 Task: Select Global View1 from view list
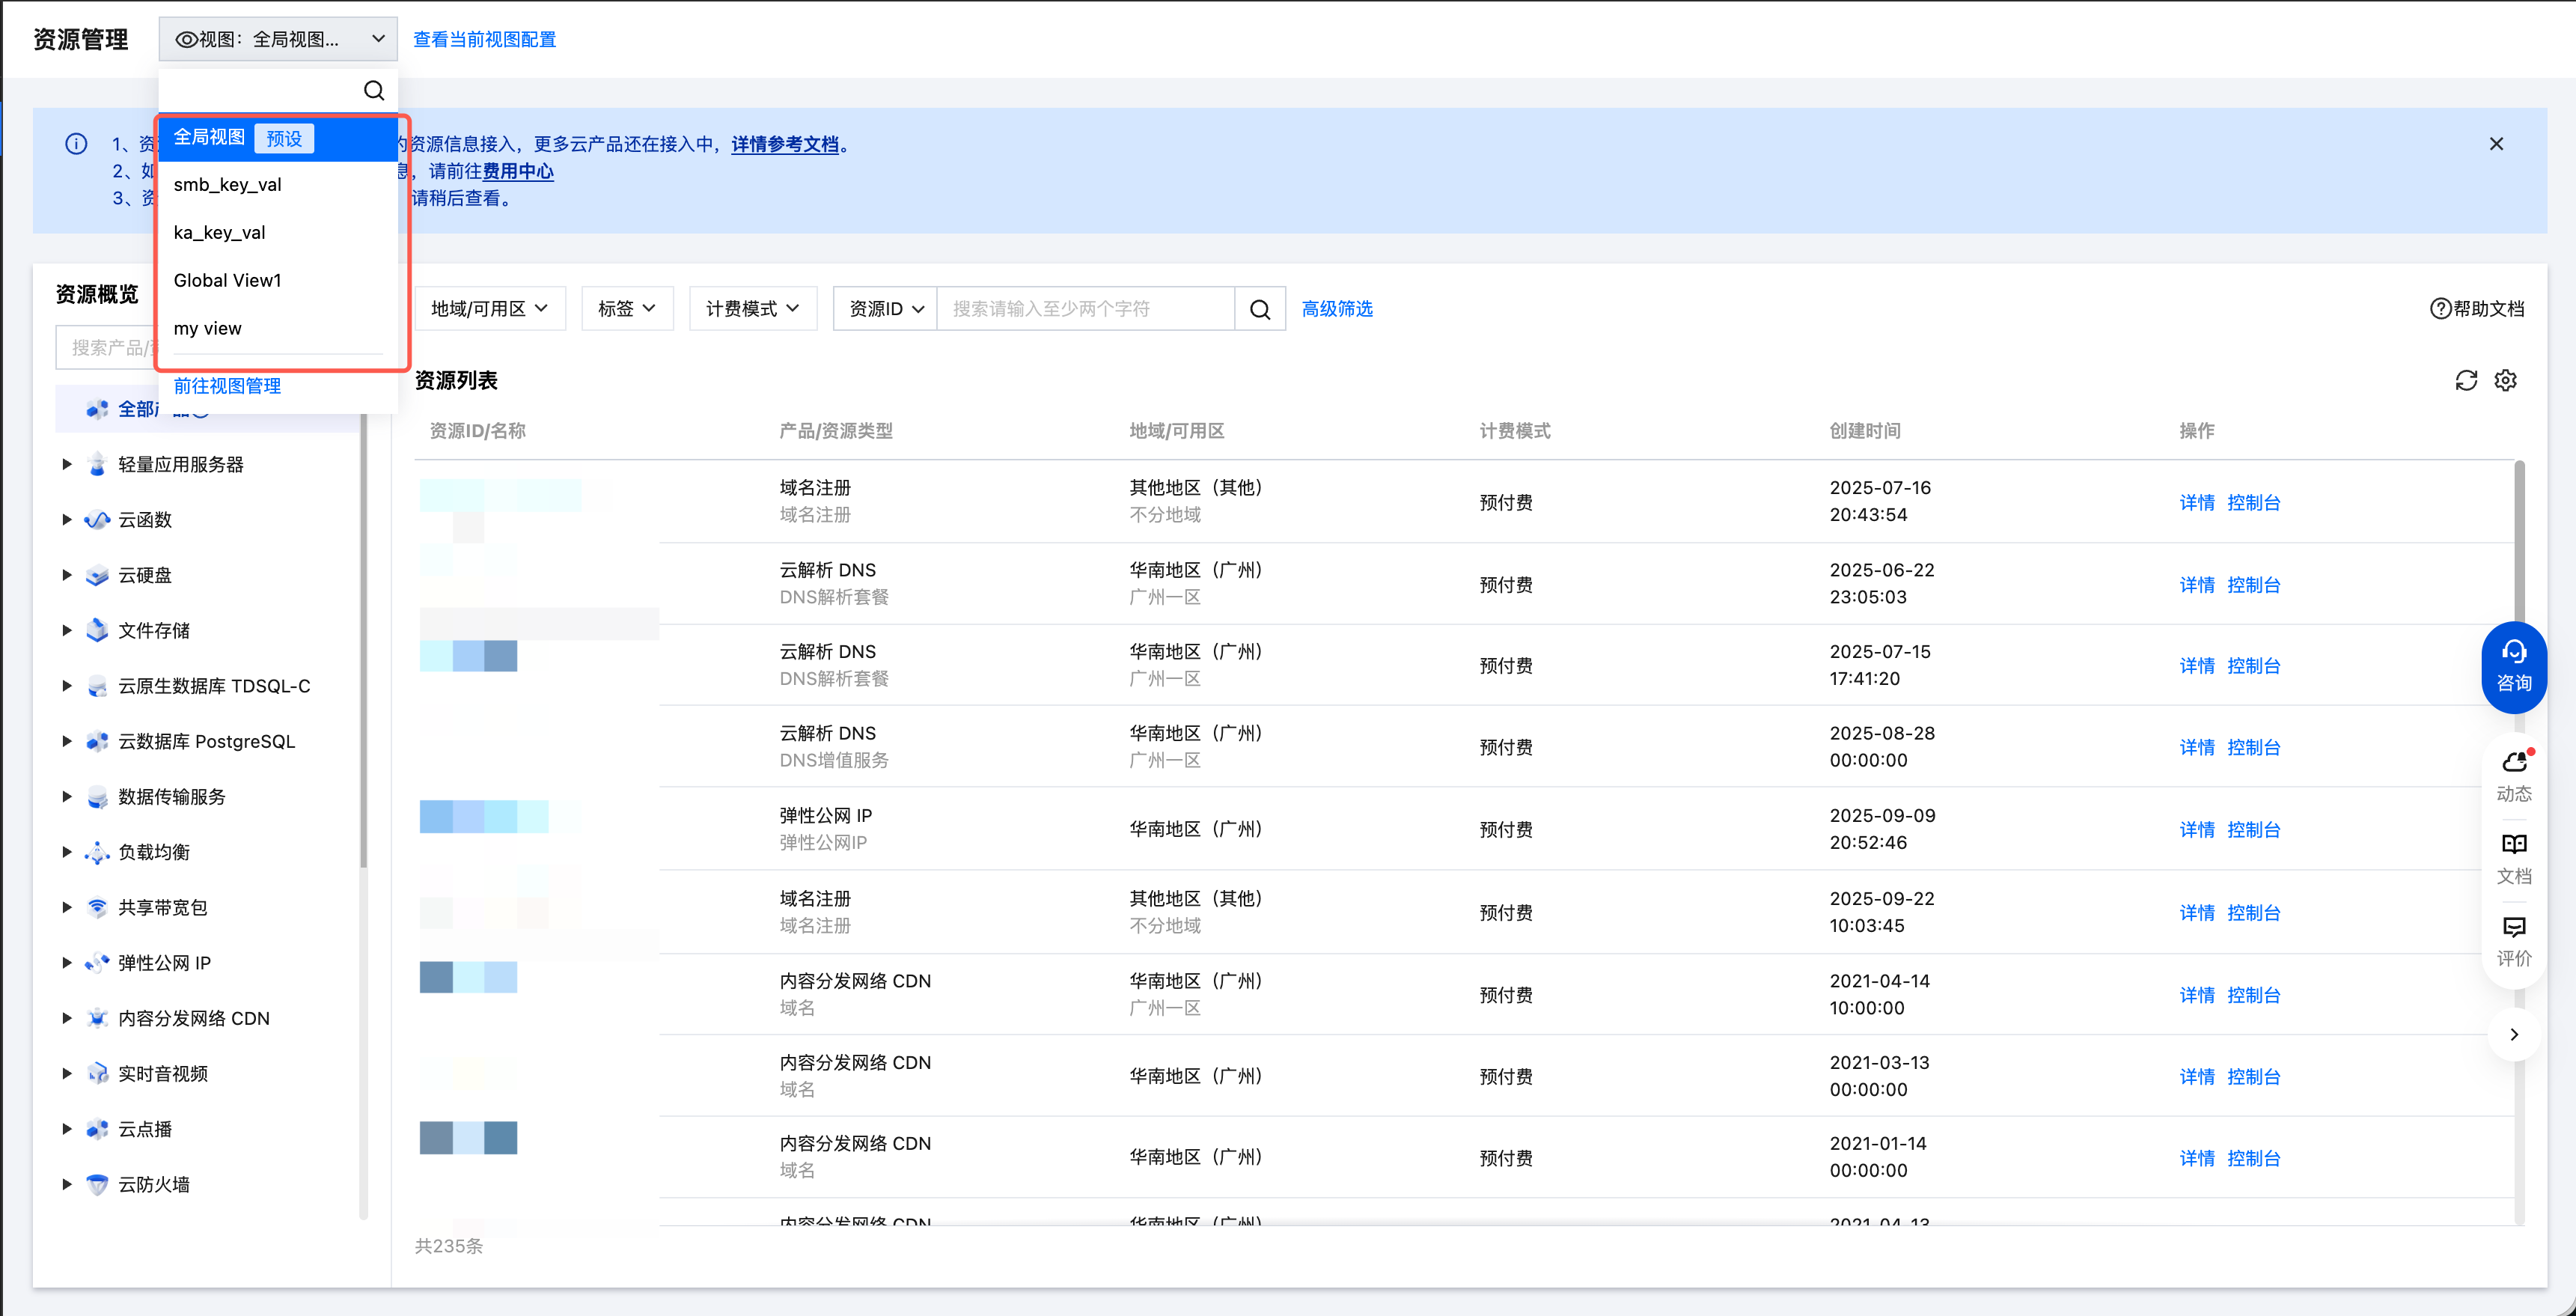tap(228, 281)
